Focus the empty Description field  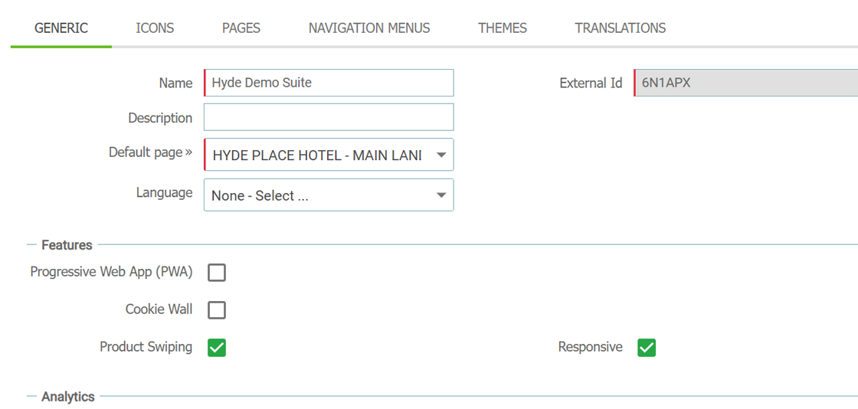(x=329, y=117)
